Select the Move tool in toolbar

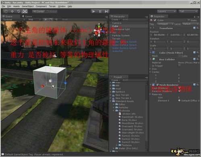pyautogui.click(x=12, y=11)
